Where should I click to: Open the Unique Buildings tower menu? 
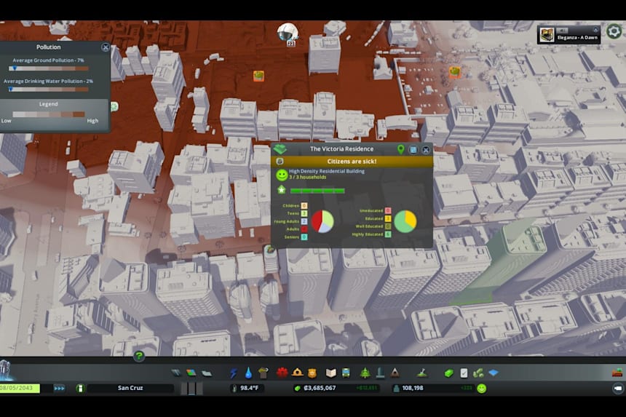click(380, 373)
